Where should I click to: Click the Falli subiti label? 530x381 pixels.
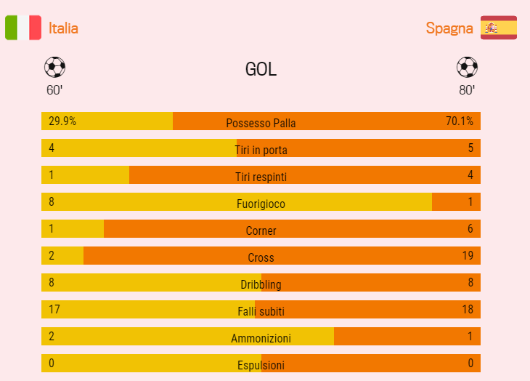click(x=261, y=311)
